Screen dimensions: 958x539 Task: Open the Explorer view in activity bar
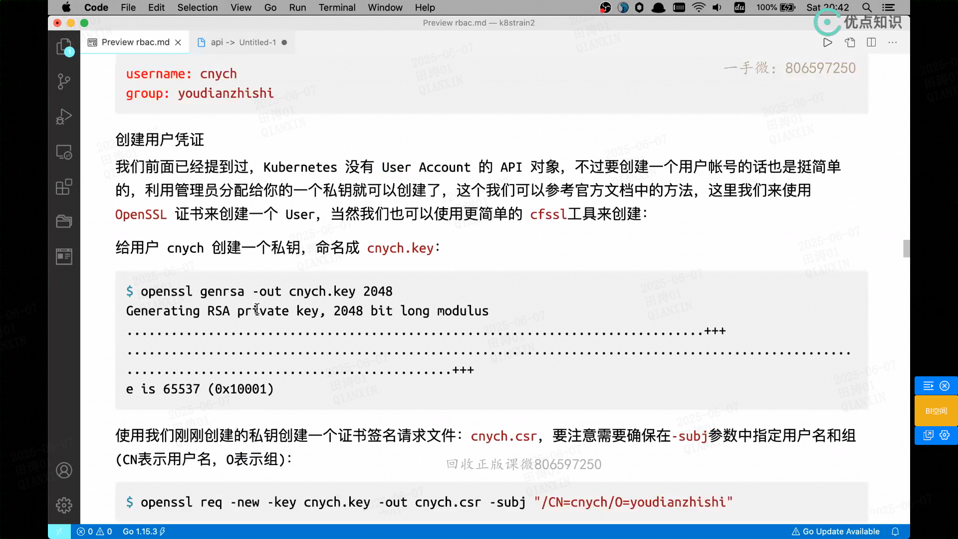(64, 47)
